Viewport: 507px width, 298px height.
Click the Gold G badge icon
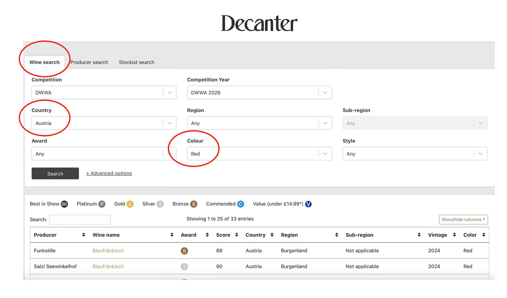(130, 204)
